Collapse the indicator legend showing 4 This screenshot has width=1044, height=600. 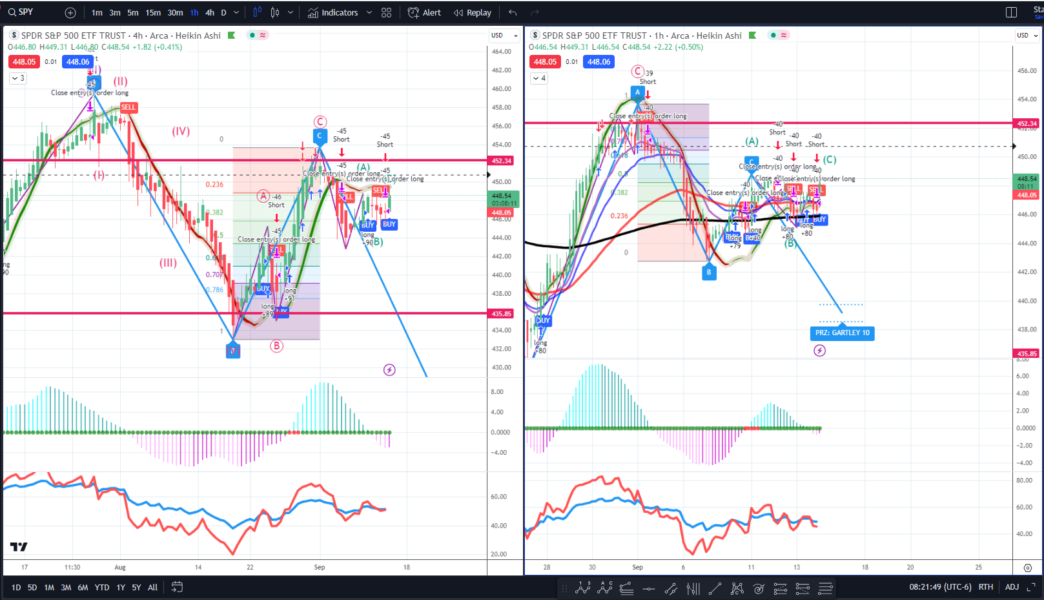click(x=539, y=78)
